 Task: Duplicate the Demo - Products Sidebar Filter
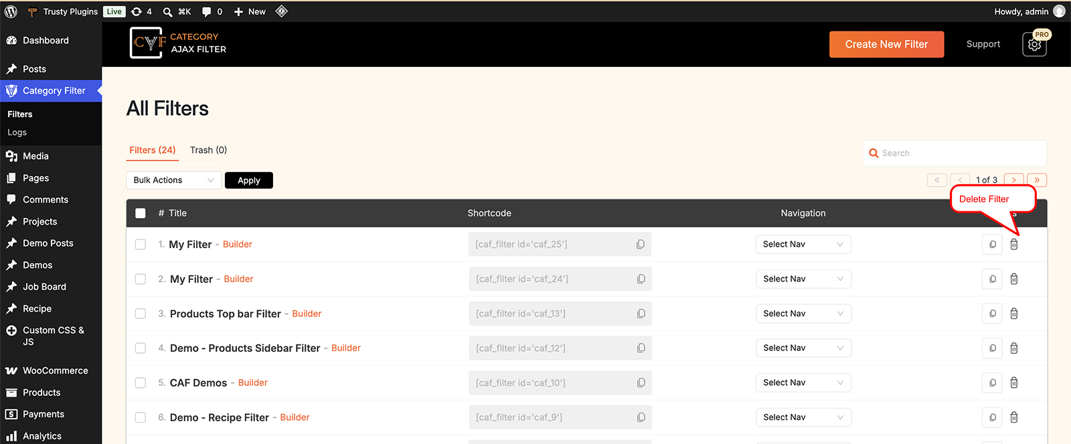[992, 348]
